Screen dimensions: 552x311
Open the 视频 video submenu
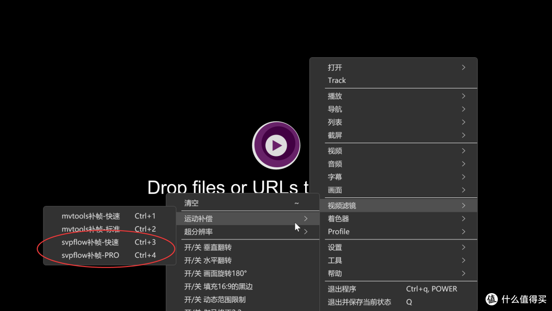pos(393,151)
